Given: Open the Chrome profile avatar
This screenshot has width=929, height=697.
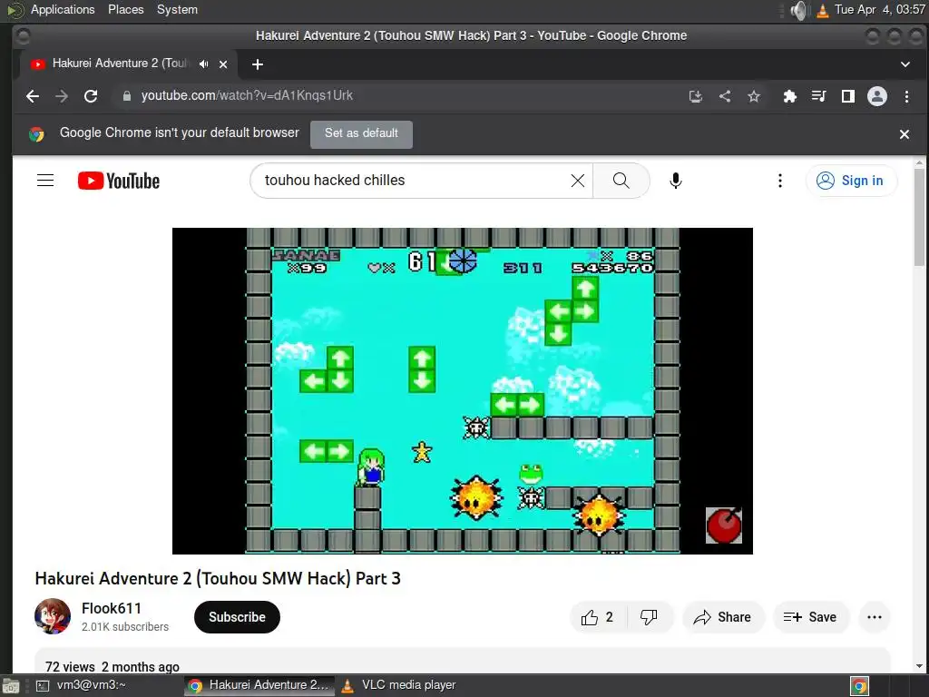Looking at the screenshot, I should (877, 96).
